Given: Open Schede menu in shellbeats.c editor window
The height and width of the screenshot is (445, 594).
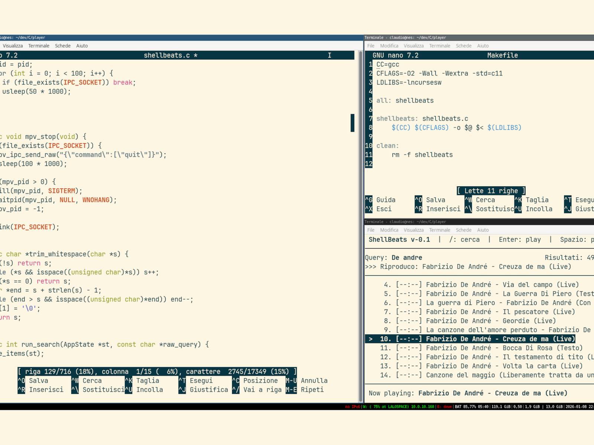Looking at the screenshot, I should point(62,46).
